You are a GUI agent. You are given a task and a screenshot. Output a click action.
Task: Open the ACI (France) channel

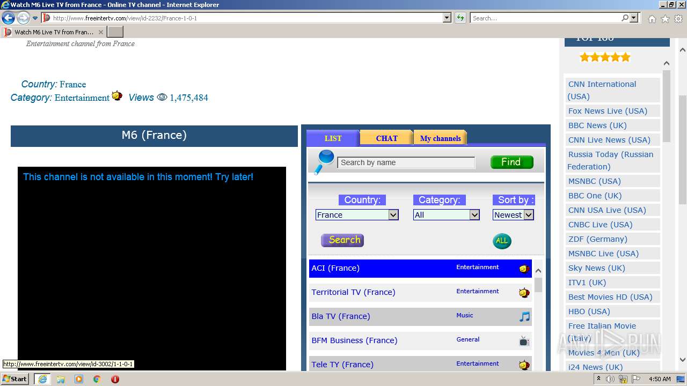click(335, 268)
